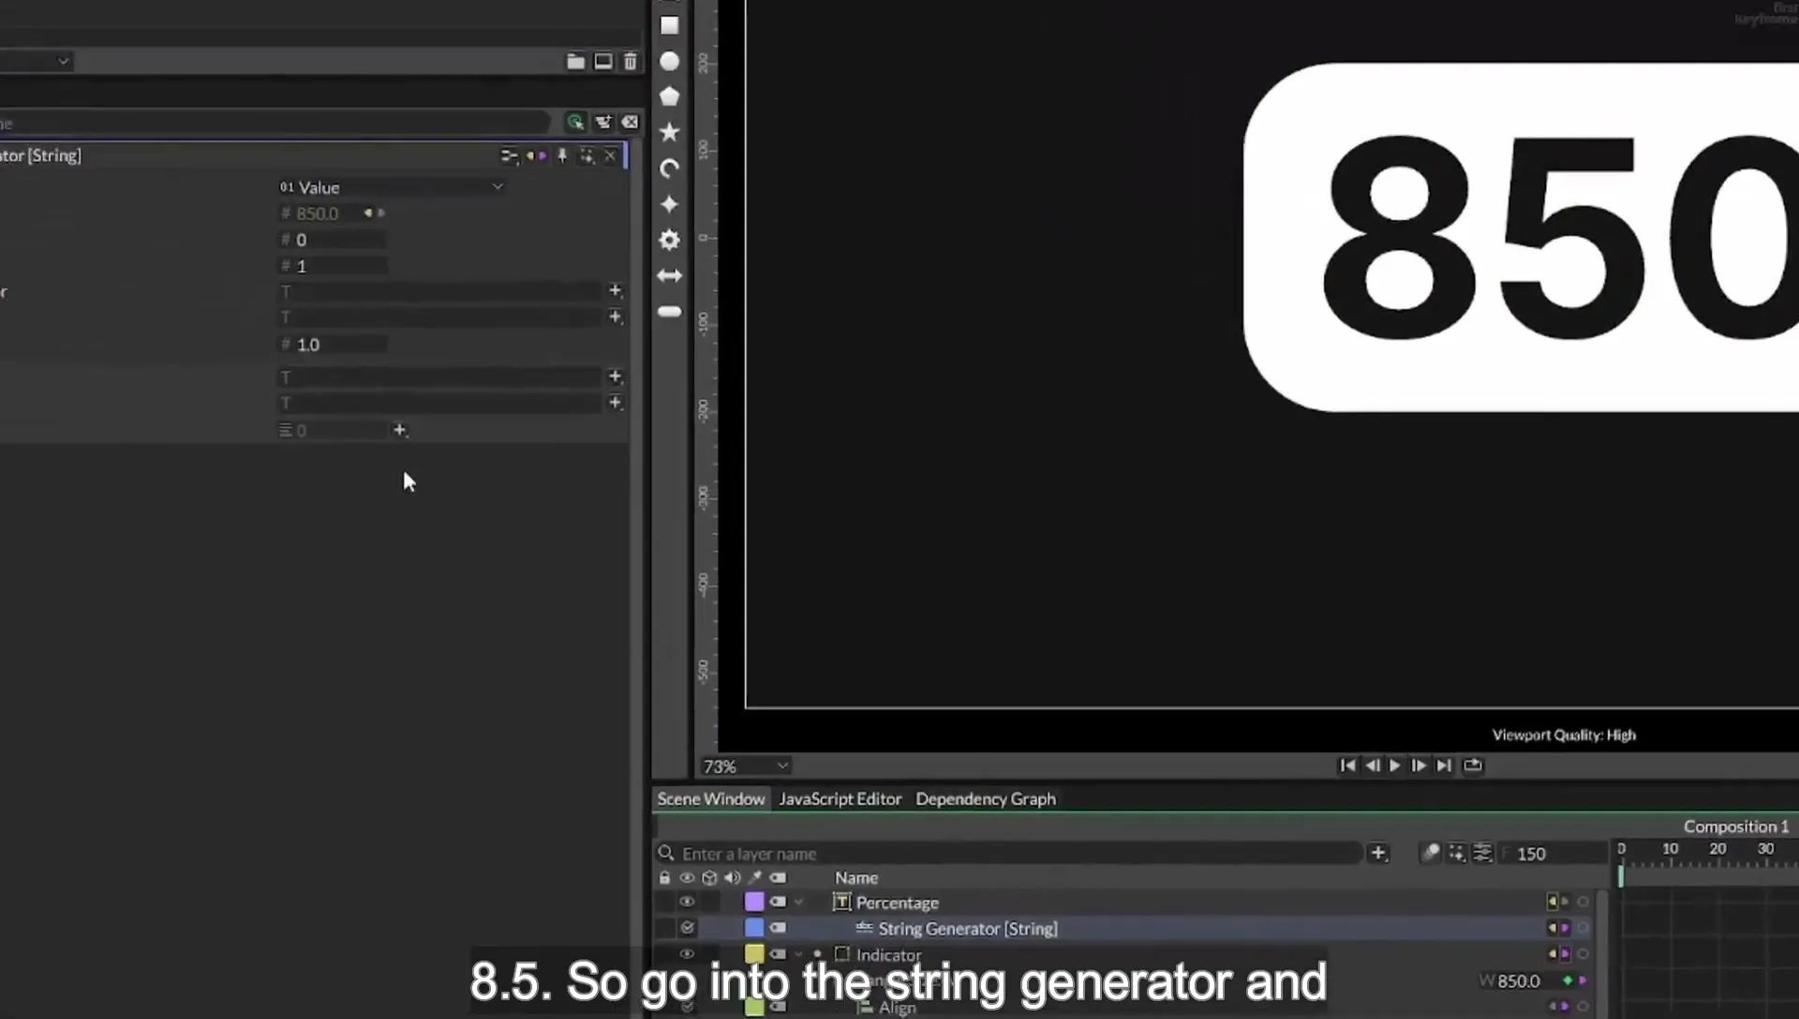Select the Arc shape tool
Viewport: 1799px width, 1019px height.
coord(669,169)
